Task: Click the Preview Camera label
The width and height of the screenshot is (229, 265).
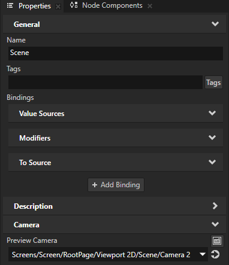Action: click(x=32, y=240)
